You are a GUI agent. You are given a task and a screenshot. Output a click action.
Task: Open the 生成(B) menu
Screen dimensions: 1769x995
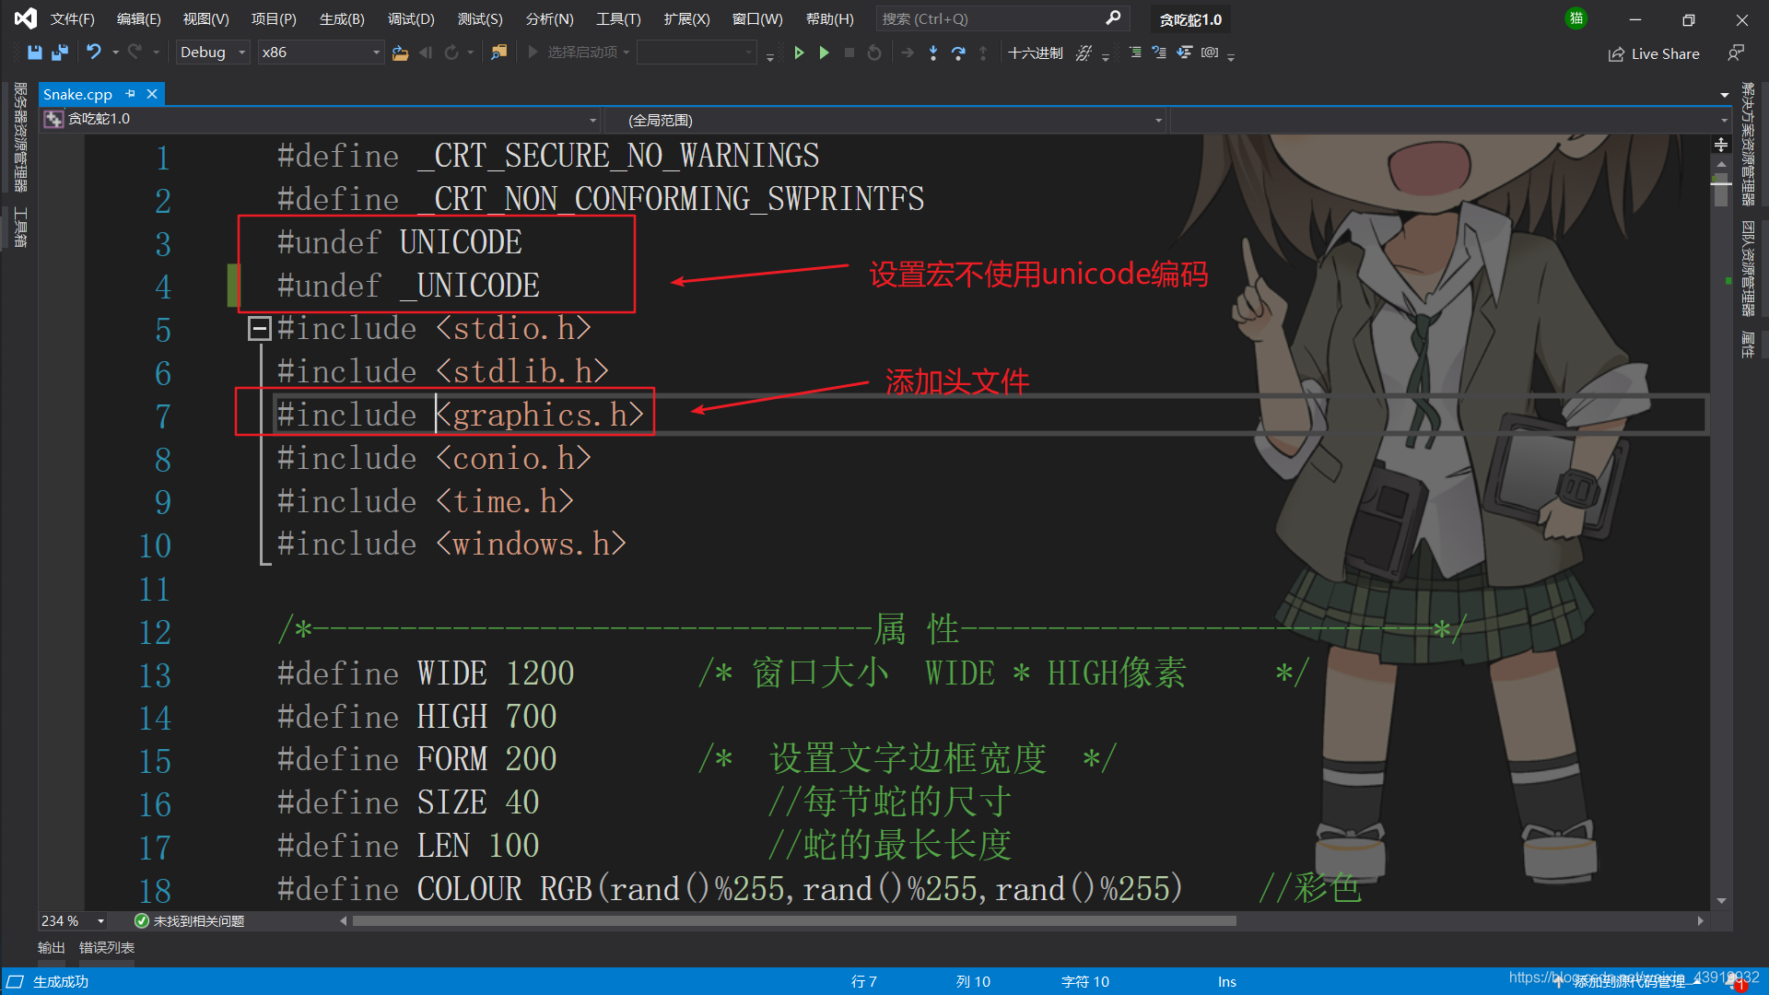[342, 19]
